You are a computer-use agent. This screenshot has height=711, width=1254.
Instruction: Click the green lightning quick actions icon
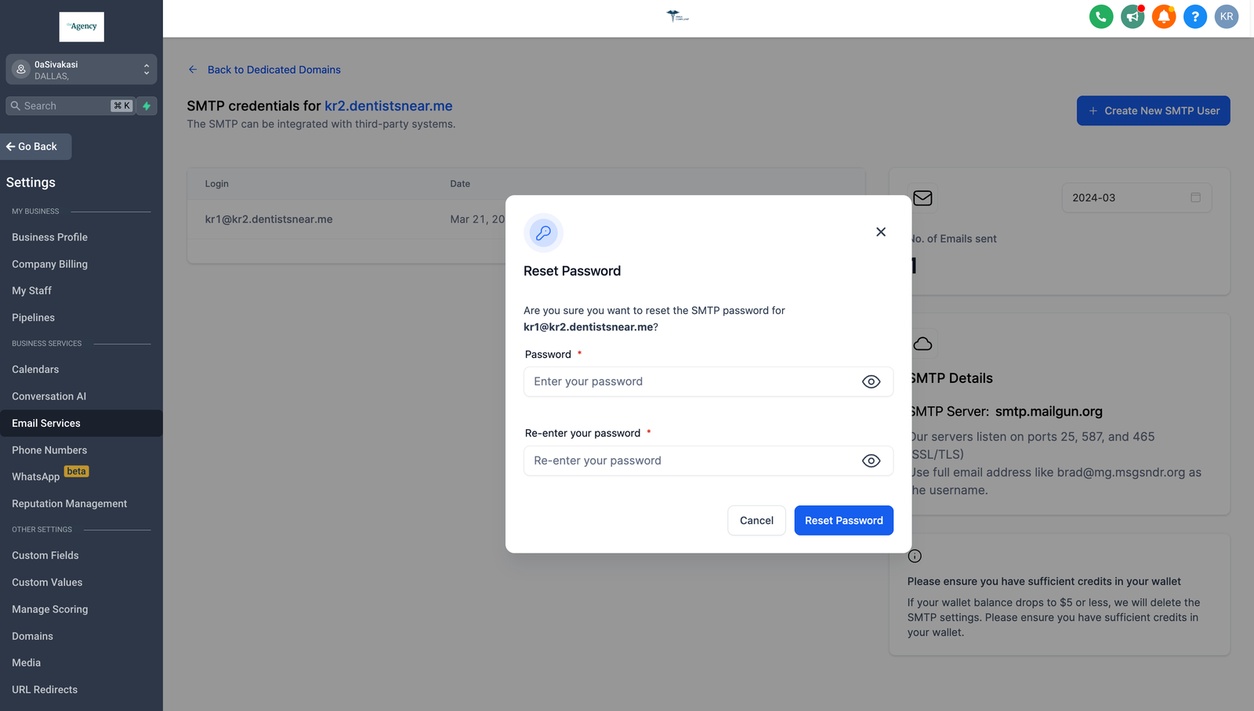[147, 106]
